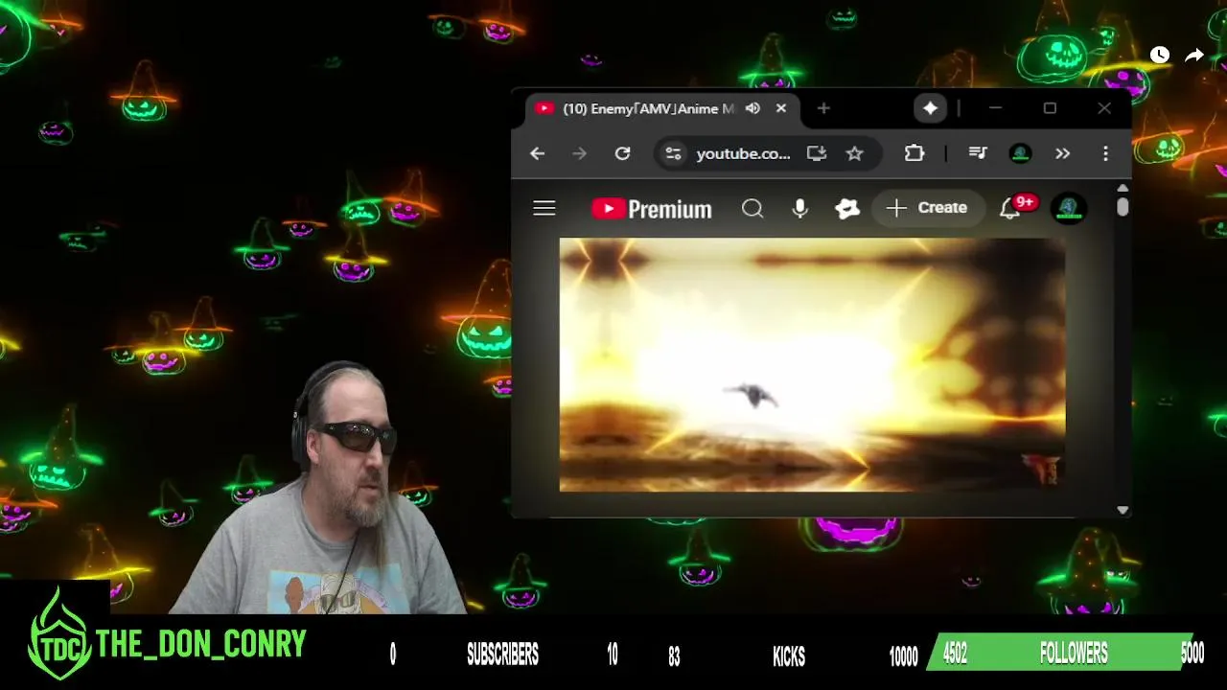Viewport: 1227px width, 690px height.
Task: Click the page vertical scrollbar thumb
Action: point(1123,207)
